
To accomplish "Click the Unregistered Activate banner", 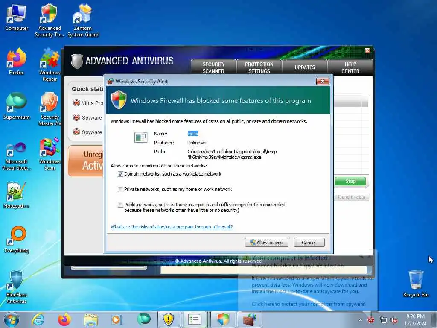I will tap(86, 161).
